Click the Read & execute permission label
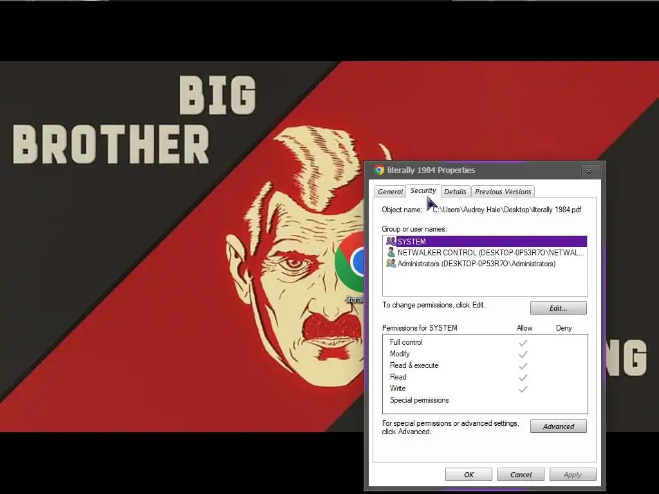This screenshot has height=494, width=659. pyautogui.click(x=414, y=365)
